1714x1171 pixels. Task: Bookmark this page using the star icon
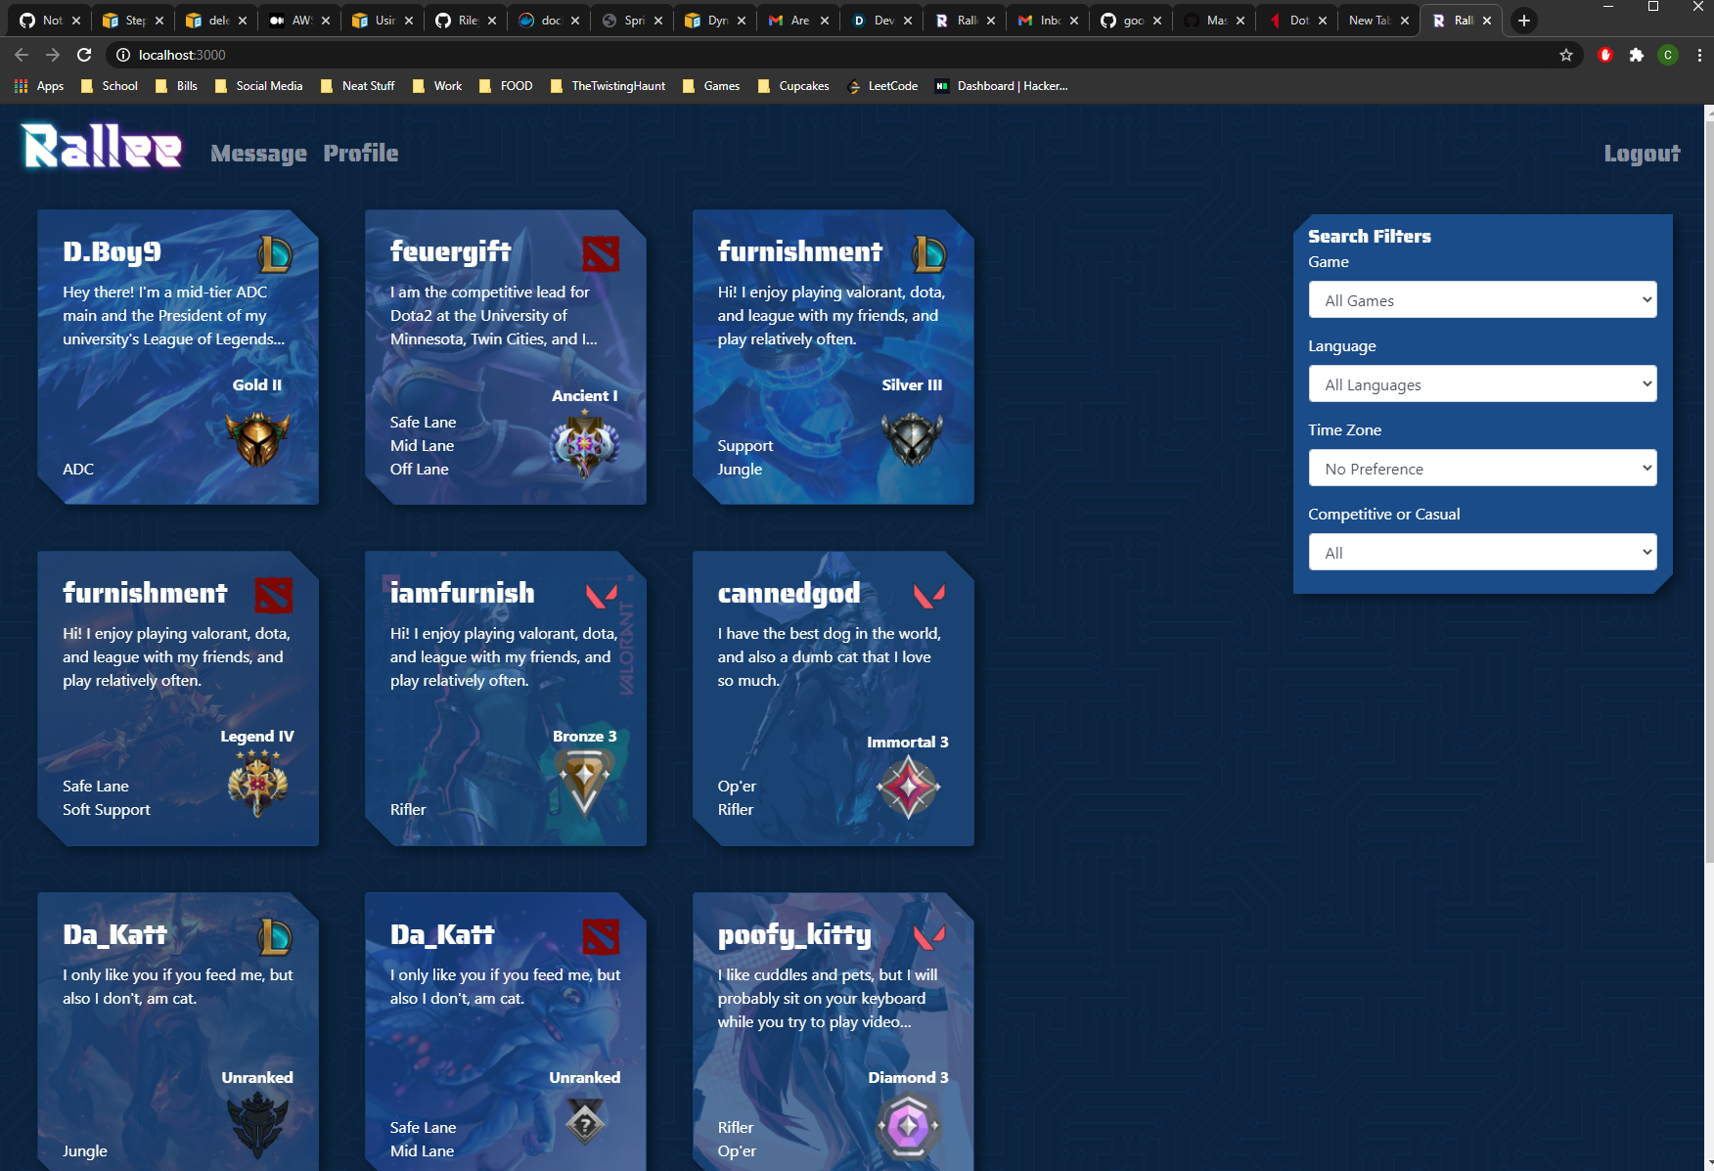[1566, 55]
